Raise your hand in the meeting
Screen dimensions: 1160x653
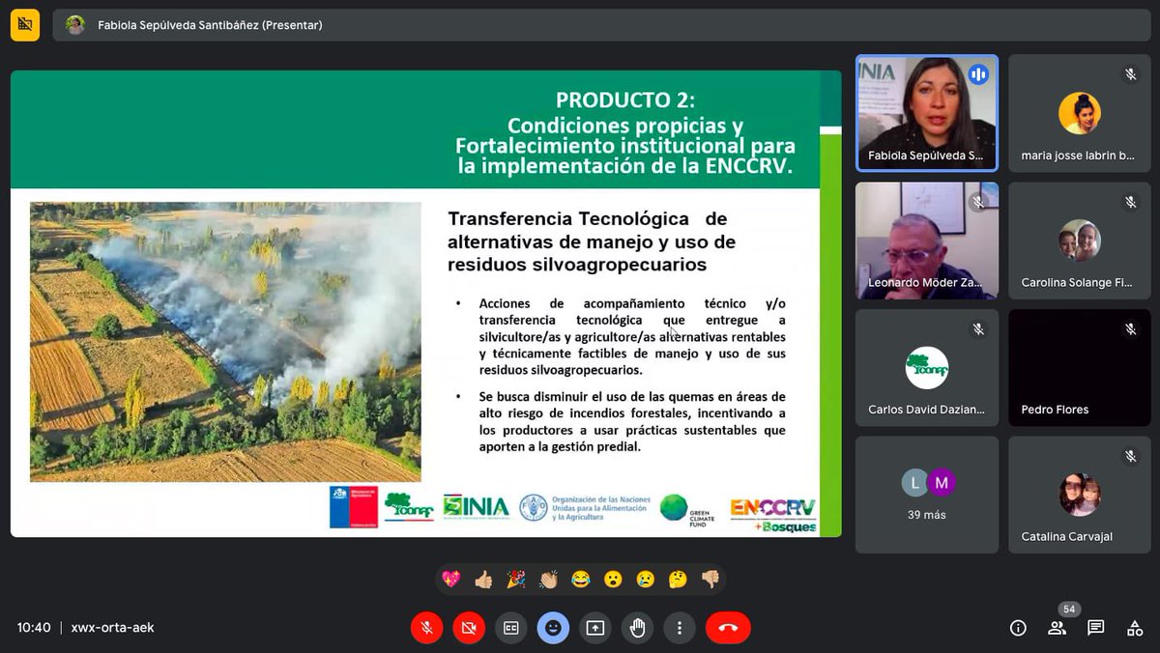click(x=637, y=628)
